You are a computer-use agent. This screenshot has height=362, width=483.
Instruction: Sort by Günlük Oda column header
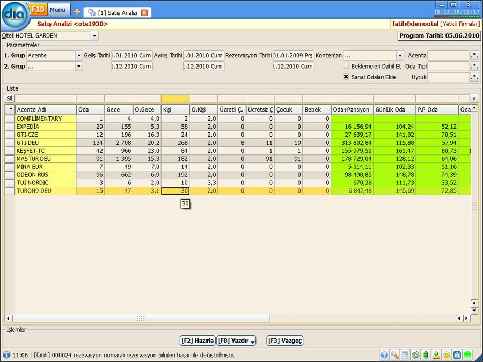(x=394, y=109)
